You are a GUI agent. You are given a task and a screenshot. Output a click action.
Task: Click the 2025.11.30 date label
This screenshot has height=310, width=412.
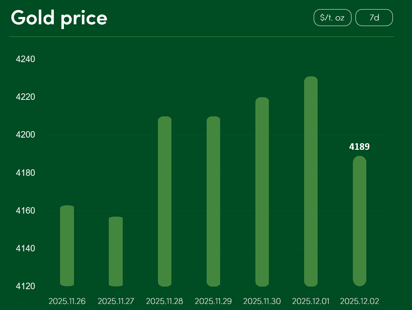[262, 301]
